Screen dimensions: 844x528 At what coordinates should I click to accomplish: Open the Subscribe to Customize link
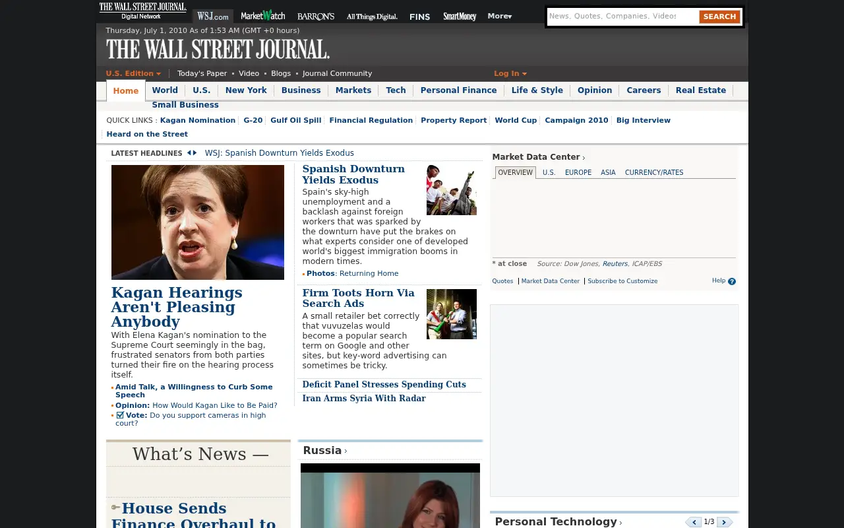click(x=622, y=281)
